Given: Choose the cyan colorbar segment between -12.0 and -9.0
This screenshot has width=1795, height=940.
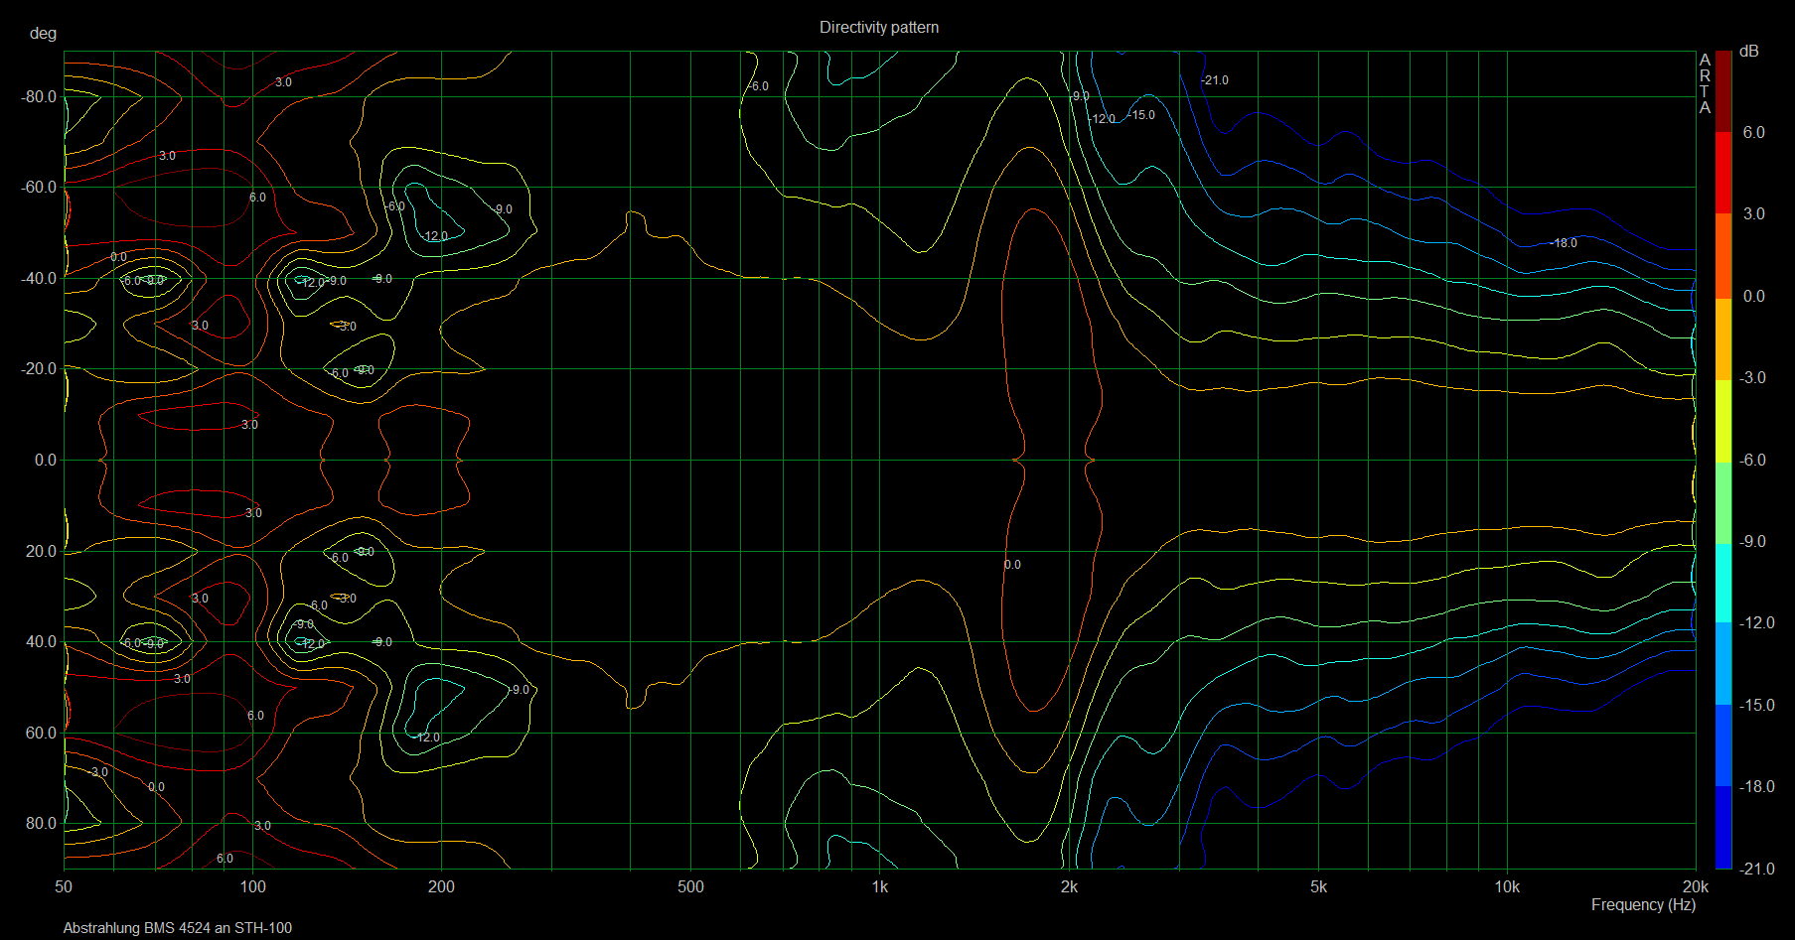Looking at the screenshot, I should (x=1722, y=583).
